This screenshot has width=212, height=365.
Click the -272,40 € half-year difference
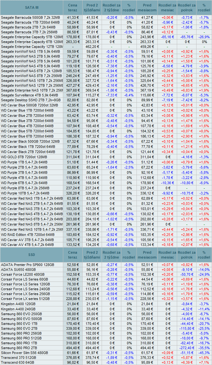187,348
